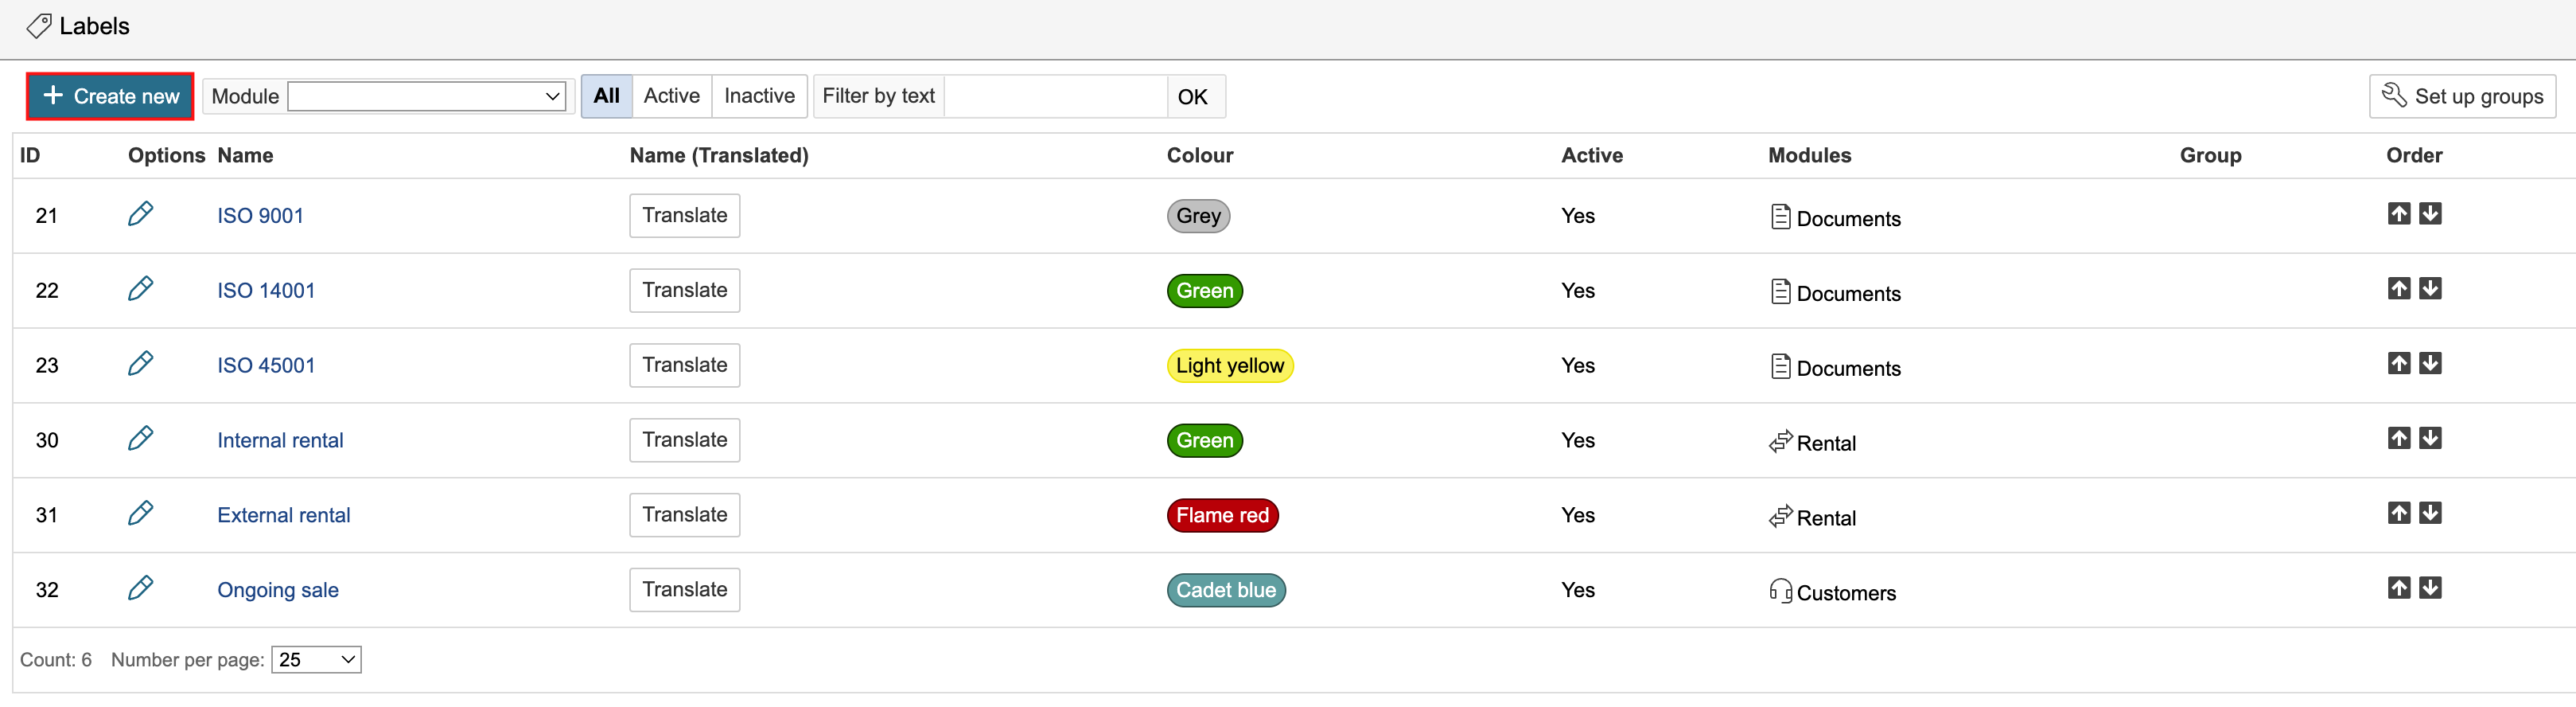Edit the ISO 45001 label via pencil icon
The height and width of the screenshot is (707, 2576).
click(140, 364)
